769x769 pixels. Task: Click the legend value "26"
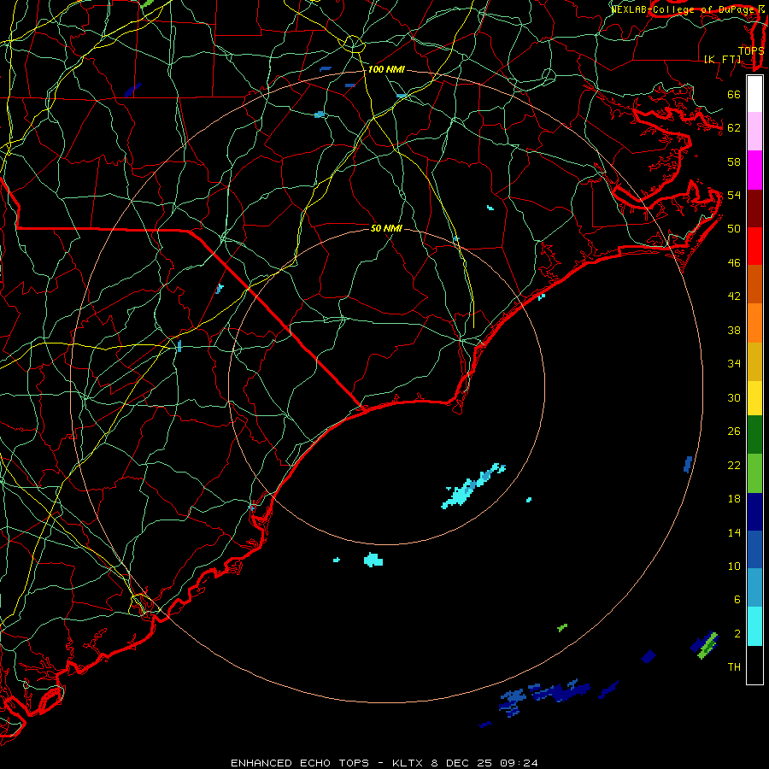coord(734,431)
